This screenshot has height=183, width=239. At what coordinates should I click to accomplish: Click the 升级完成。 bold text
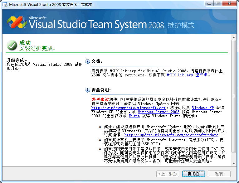[17, 60]
